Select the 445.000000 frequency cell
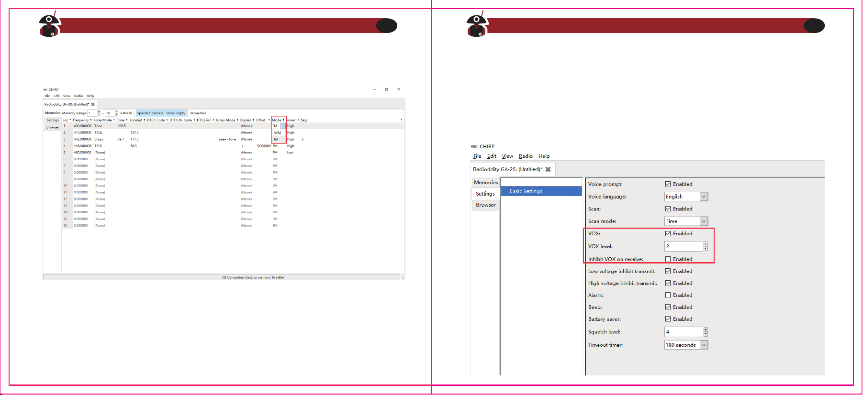Screen dimensions: 863x395 click(82, 146)
